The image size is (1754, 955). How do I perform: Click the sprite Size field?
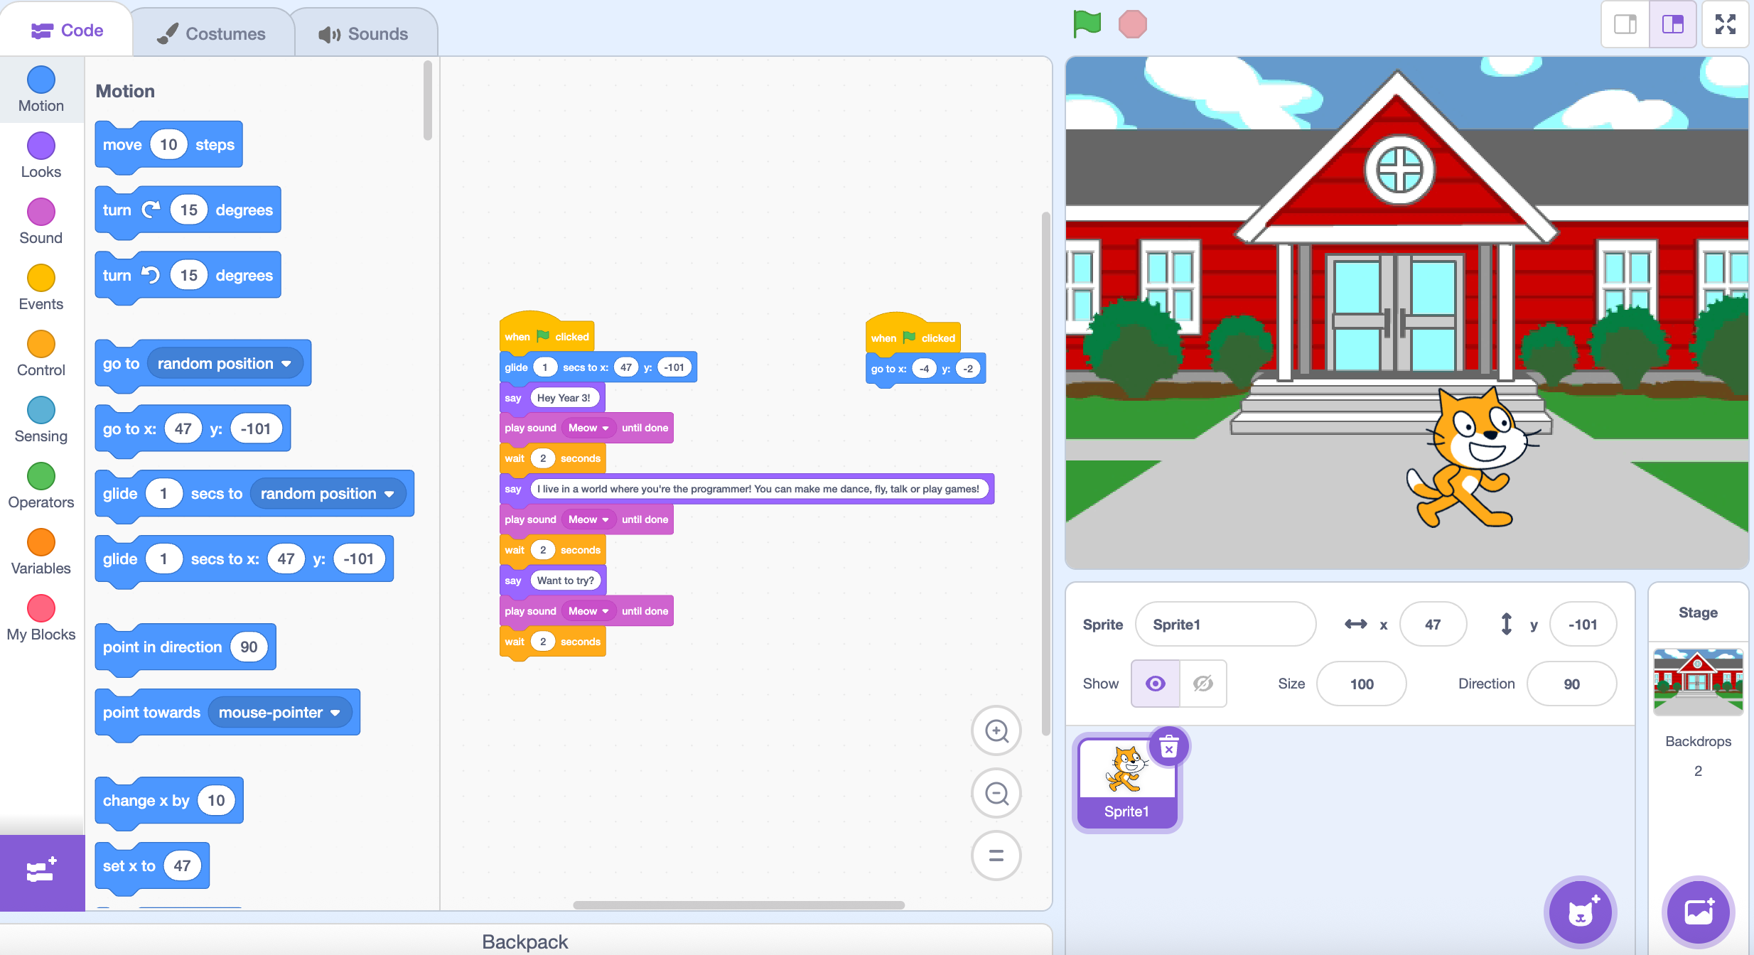tap(1362, 684)
